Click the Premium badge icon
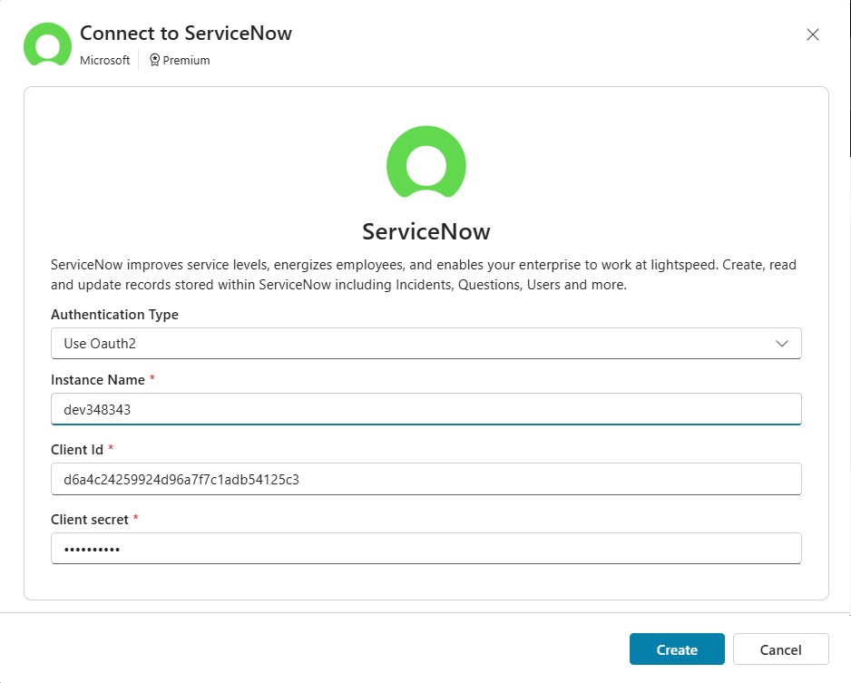 [154, 60]
